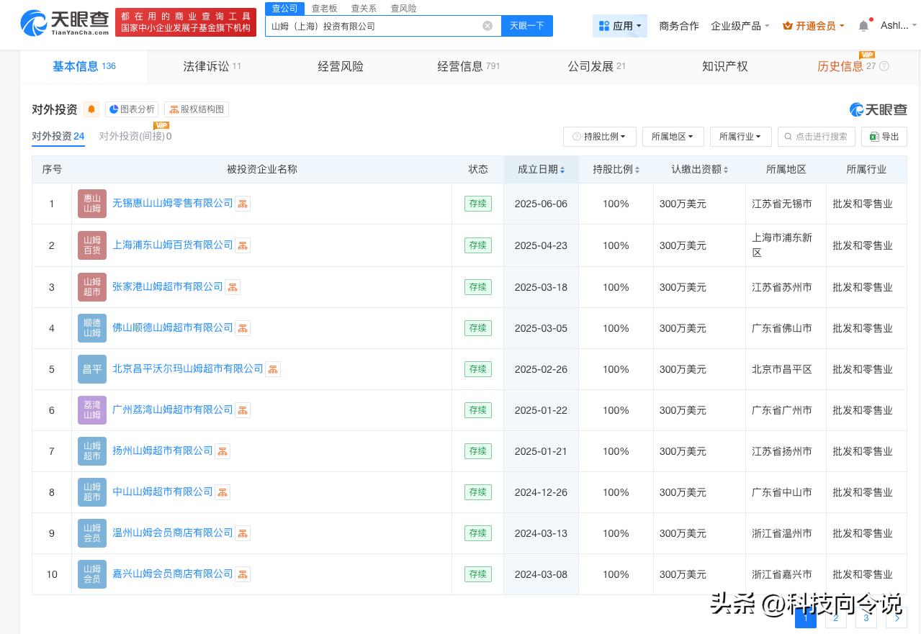Open equity chart for 扬州山姆超市有限公司
This screenshot has width=921, height=634.
(x=223, y=451)
